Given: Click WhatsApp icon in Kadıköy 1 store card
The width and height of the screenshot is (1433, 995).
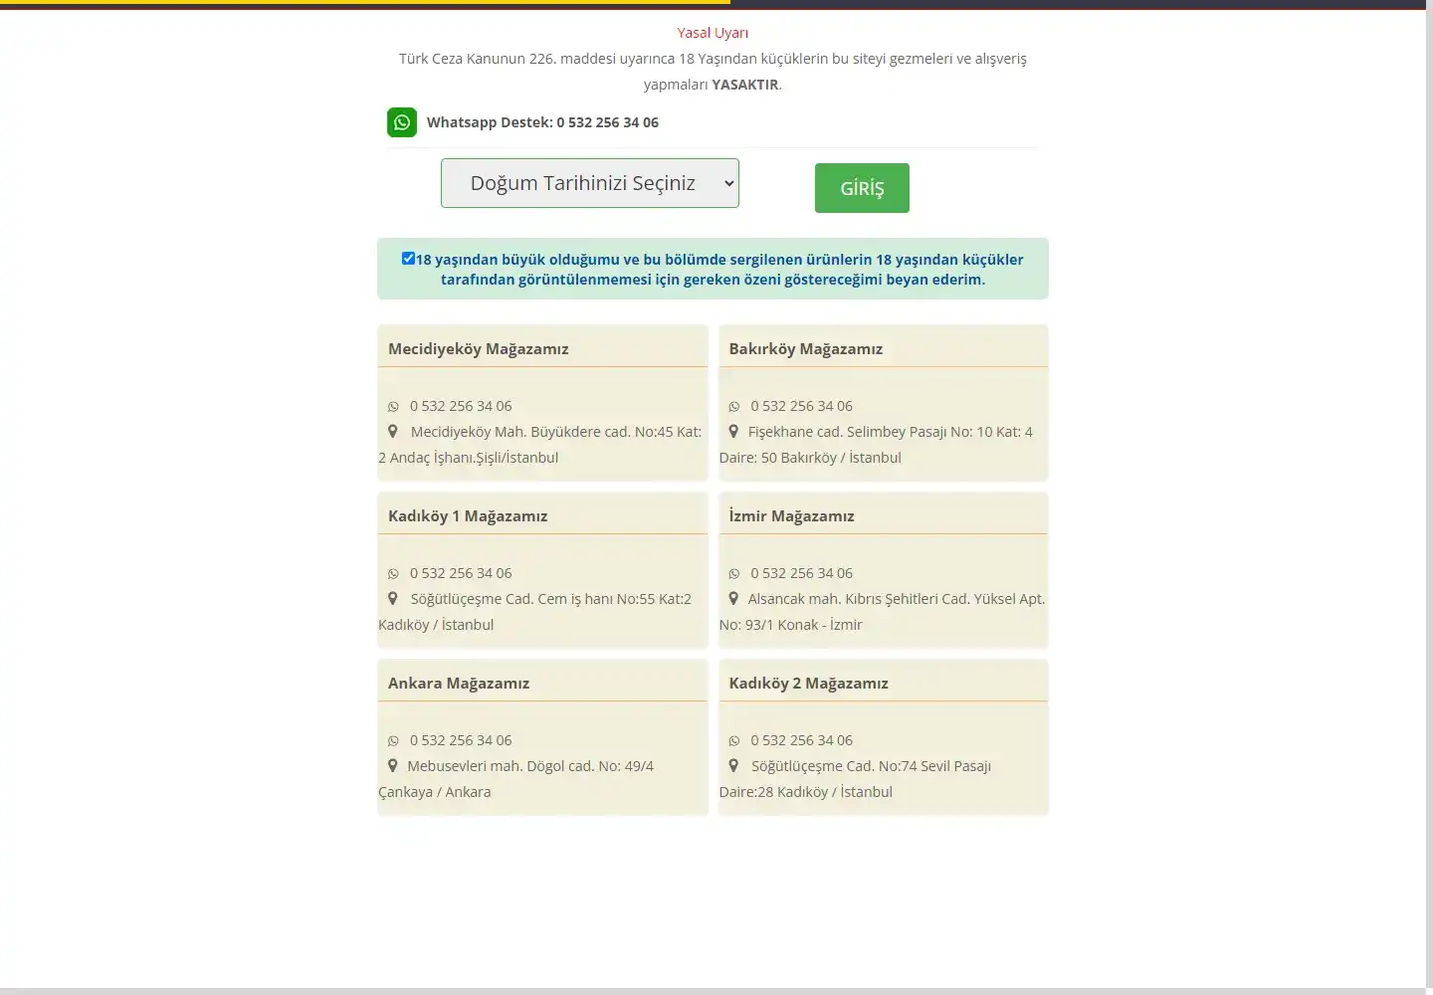Looking at the screenshot, I should 393,573.
